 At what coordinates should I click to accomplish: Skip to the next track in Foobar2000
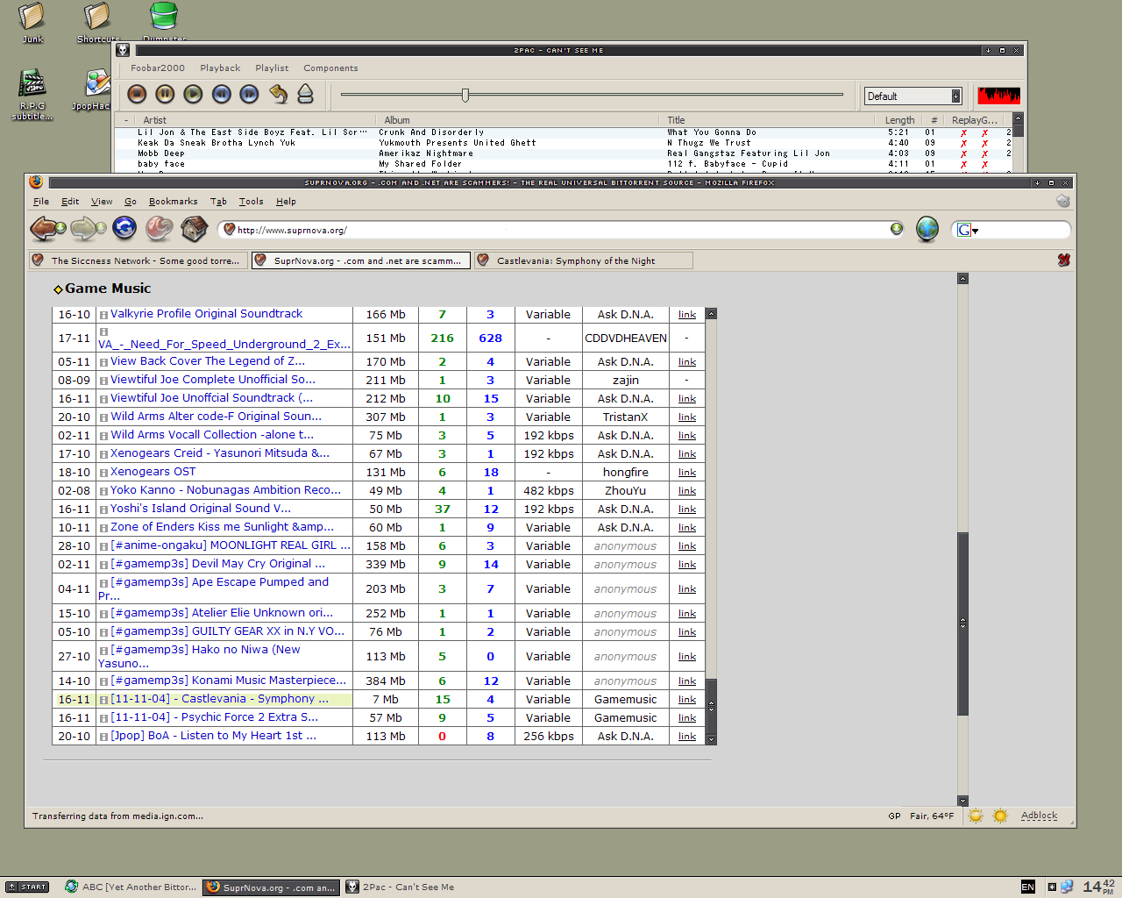250,94
